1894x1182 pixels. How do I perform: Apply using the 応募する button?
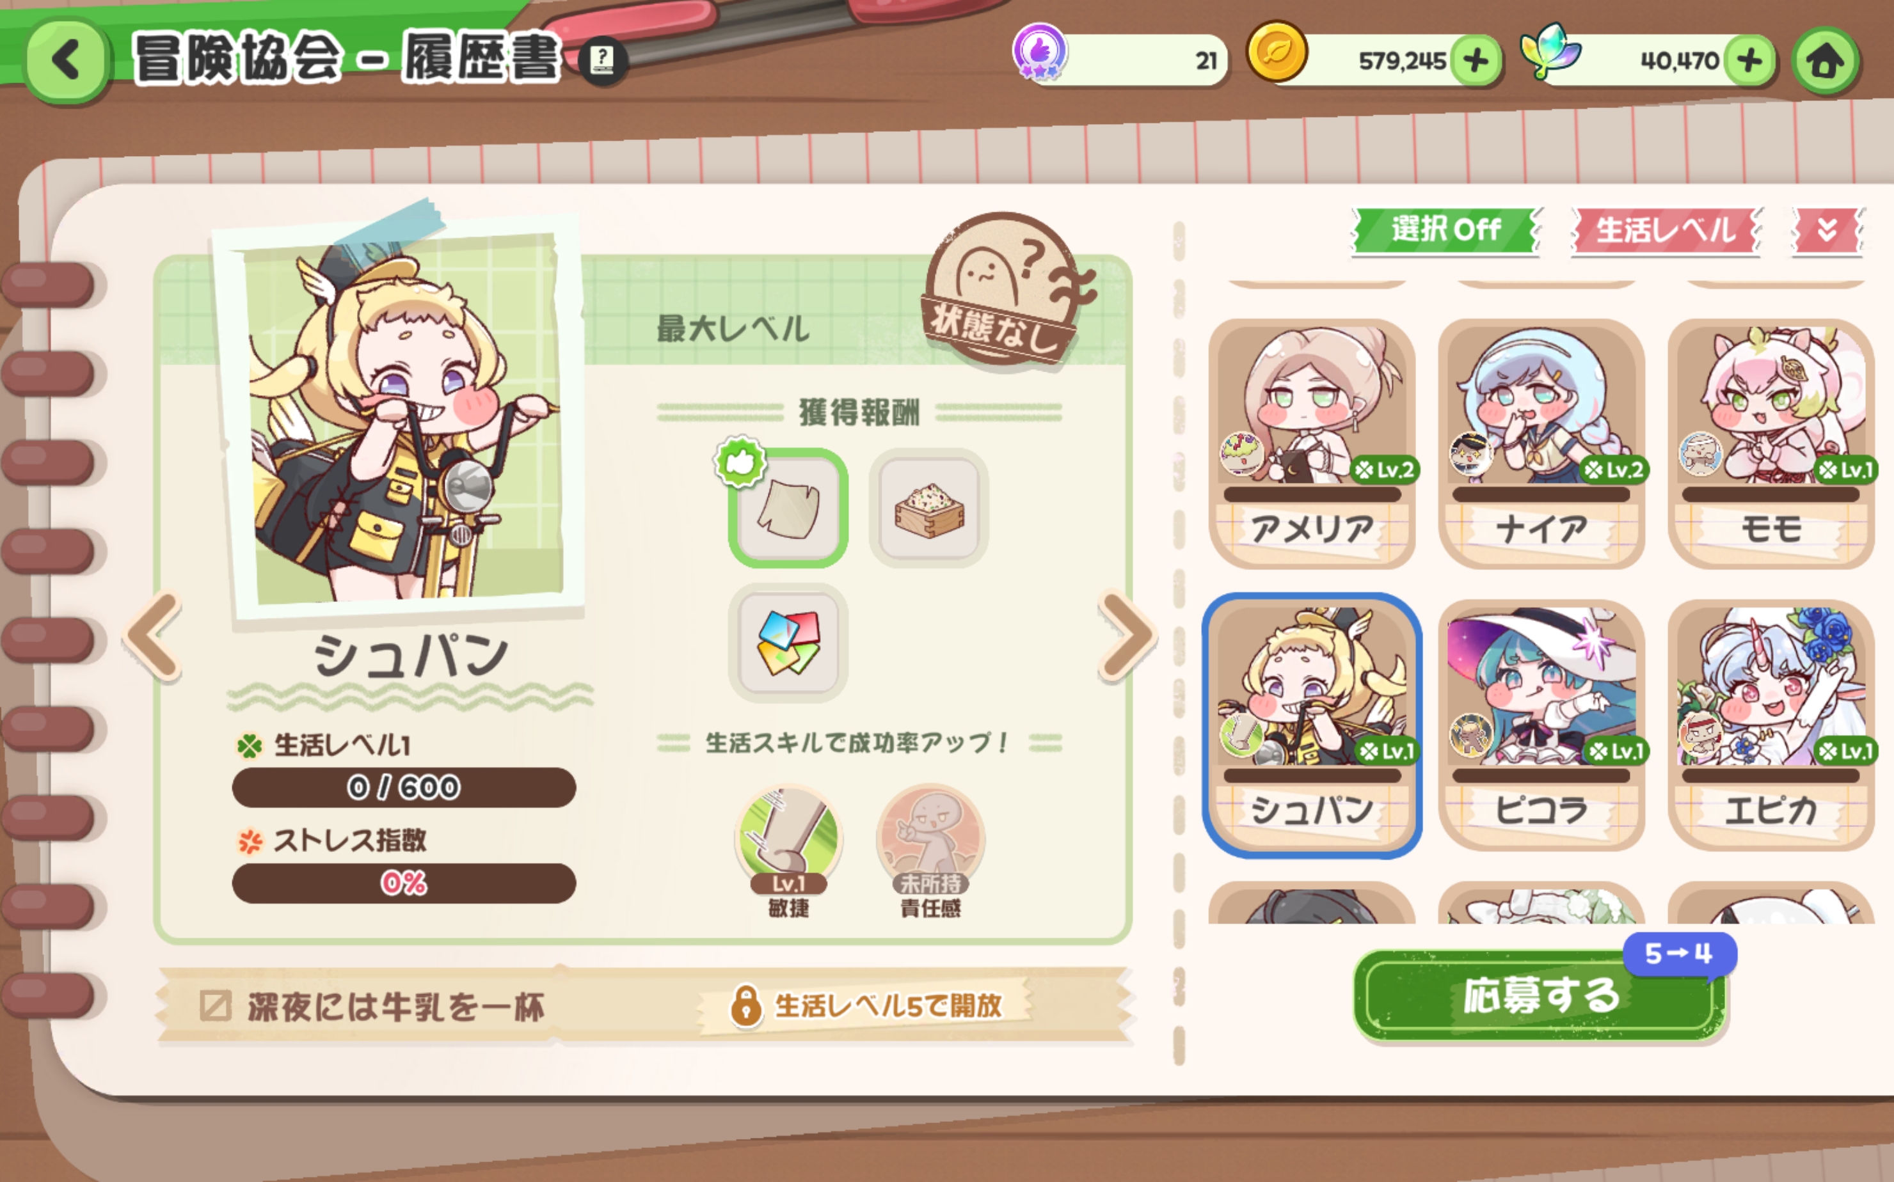point(1540,996)
